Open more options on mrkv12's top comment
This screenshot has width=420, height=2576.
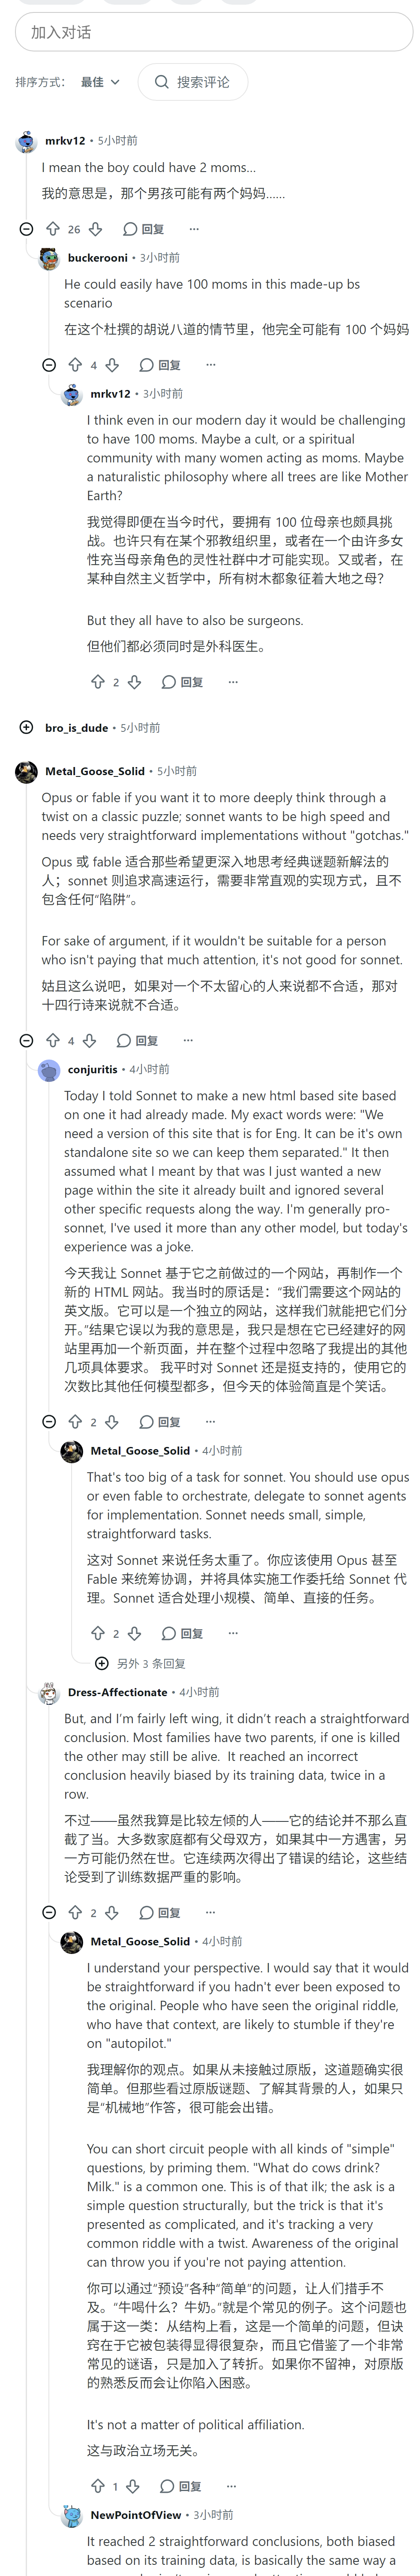tap(194, 229)
